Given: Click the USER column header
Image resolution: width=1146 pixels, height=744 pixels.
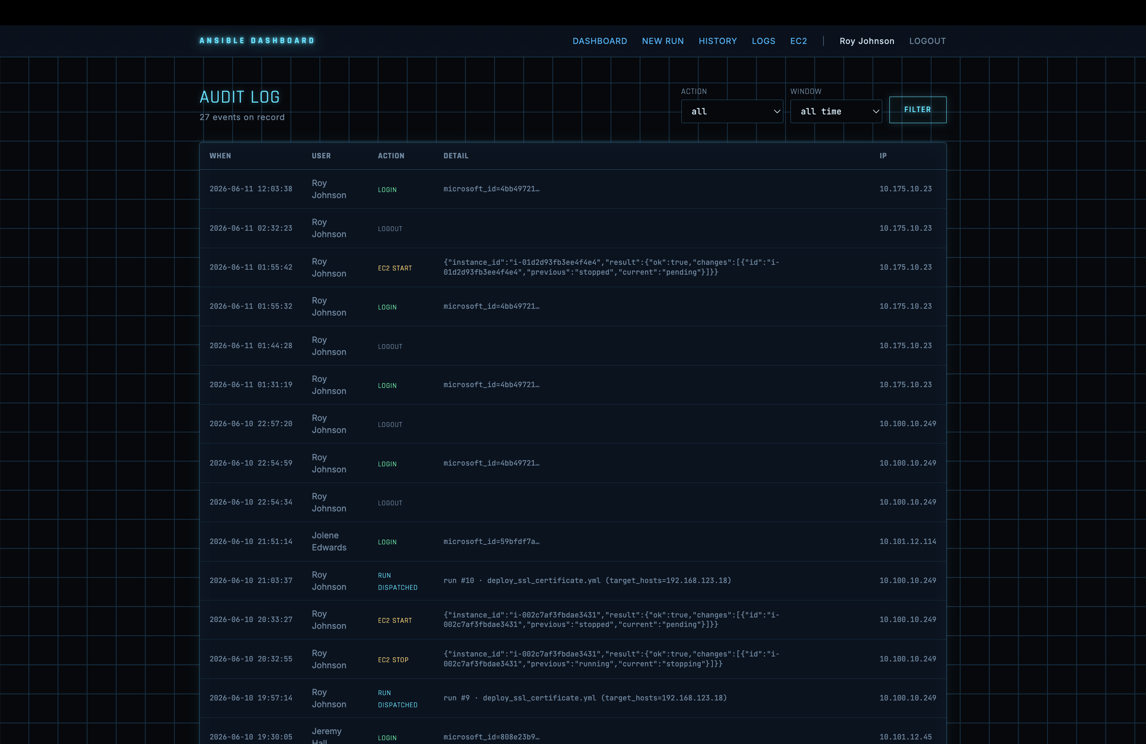Looking at the screenshot, I should [x=321, y=156].
